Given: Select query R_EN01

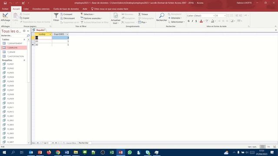Looking at the screenshot, I should coord(10,64).
